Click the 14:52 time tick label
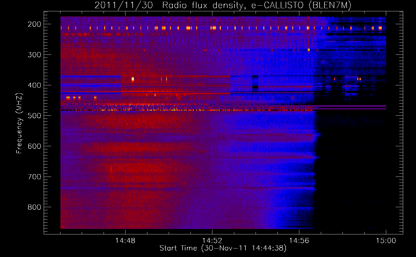 [212, 241]
